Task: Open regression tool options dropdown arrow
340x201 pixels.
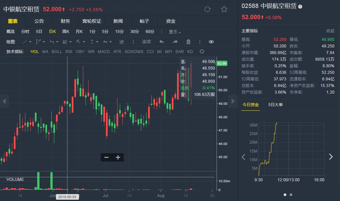Action: (70, 42)
